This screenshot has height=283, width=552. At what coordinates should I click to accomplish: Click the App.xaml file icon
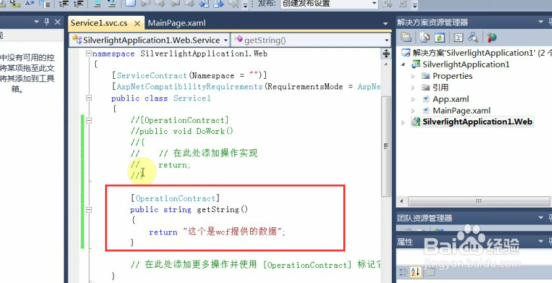coord(426,99)
